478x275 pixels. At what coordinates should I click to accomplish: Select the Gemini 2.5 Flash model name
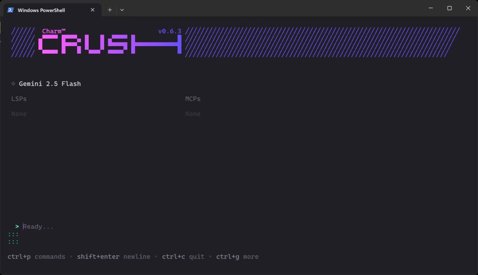tap(49, 83)
